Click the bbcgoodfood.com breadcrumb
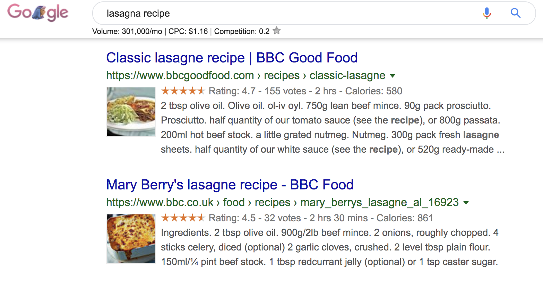 [x=180, y=75]
